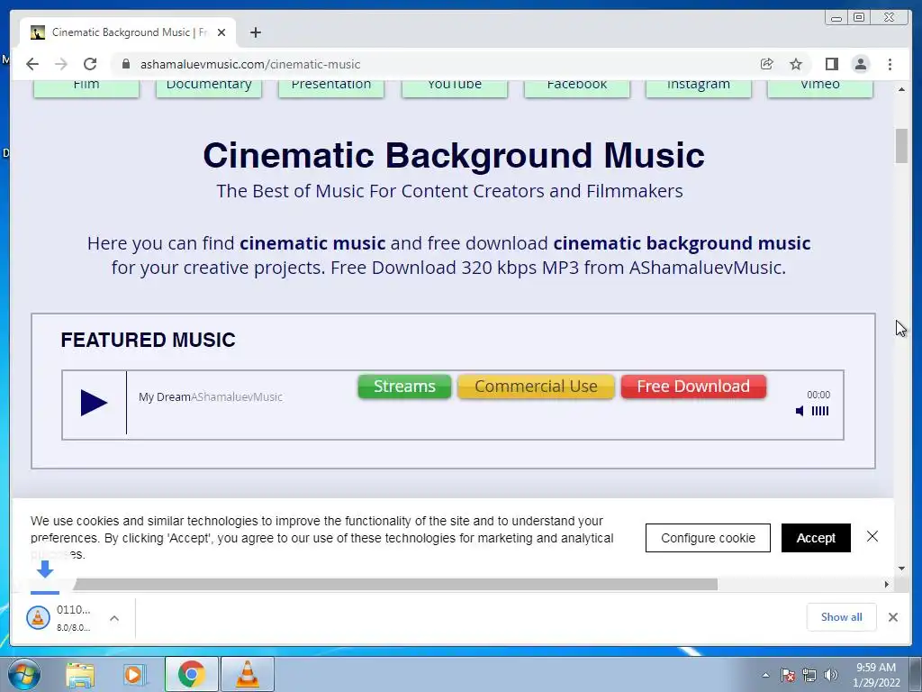Open the Instagram category
Screen dimensions: 922x692
[x=699, y=87]
